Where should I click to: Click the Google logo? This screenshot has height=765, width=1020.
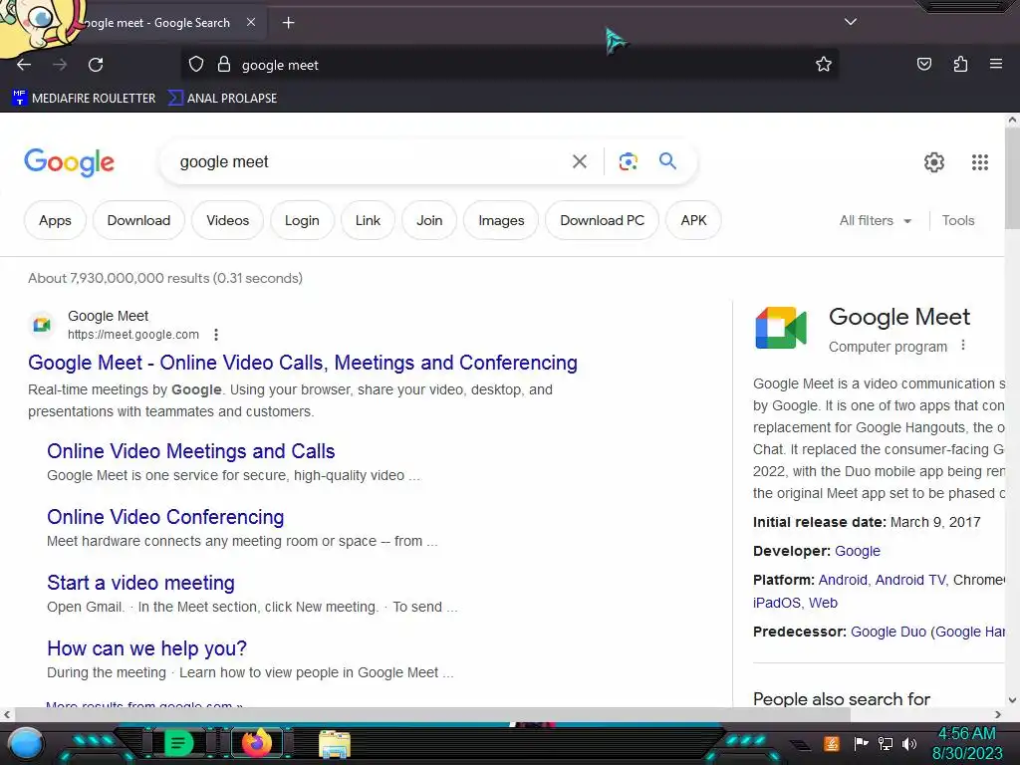[x=69, y=162]
